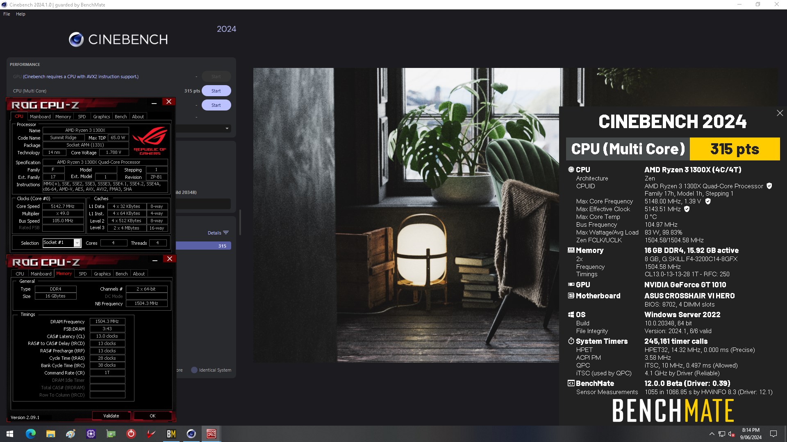Screen dimensions: 787x442
Task: Open the Windows Start menu
Action: 10,434
